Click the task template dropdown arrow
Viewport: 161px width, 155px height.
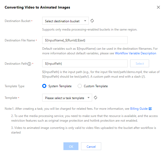(x=89, y=98)
